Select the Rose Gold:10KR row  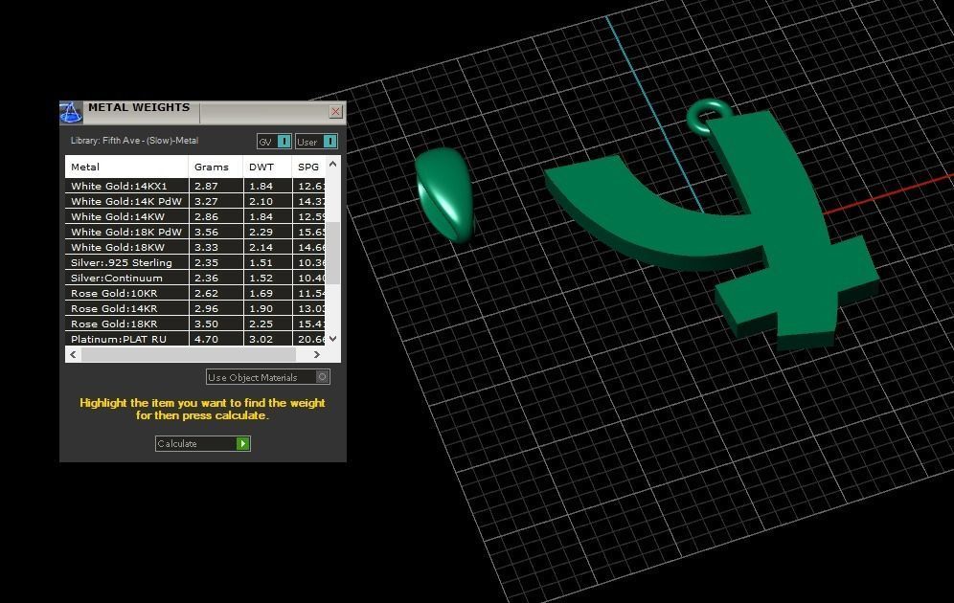point(195,293)
